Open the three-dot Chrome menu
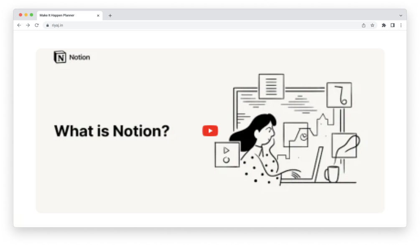 pos(401,25)
